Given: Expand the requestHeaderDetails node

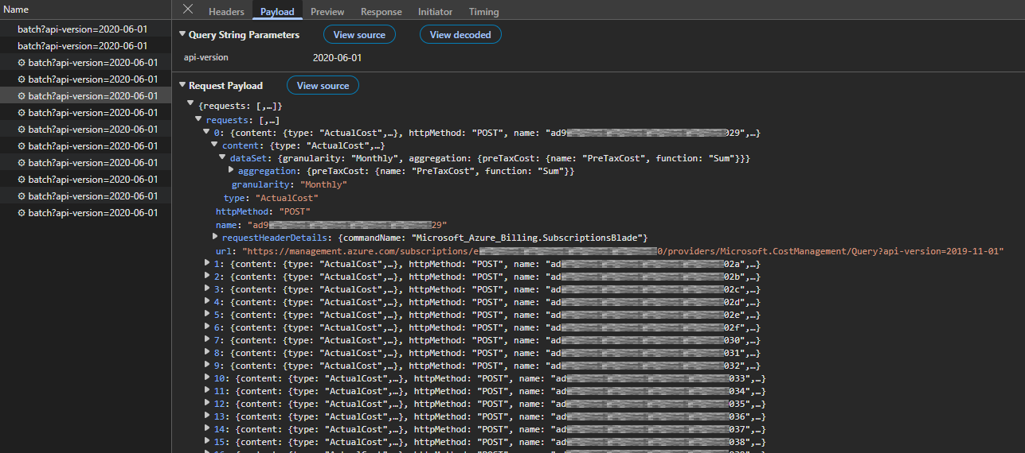Looking at the screenshot, I should 215,237.
